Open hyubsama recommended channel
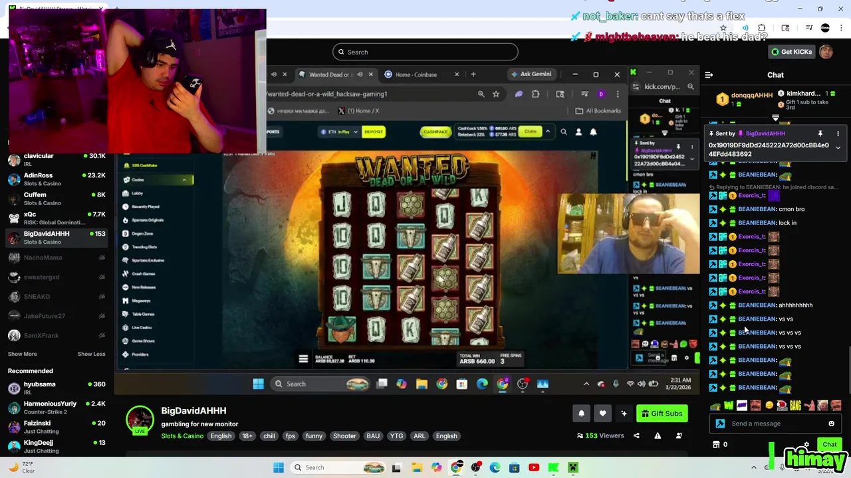The image size is (851, 478). tap(57, 388)
